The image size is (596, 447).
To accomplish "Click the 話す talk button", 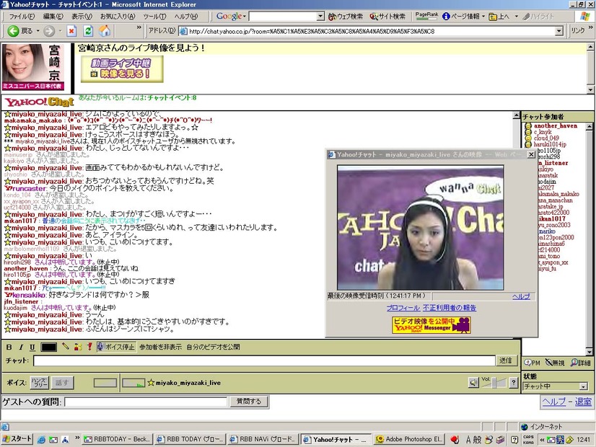I will [x=62, y=382].
